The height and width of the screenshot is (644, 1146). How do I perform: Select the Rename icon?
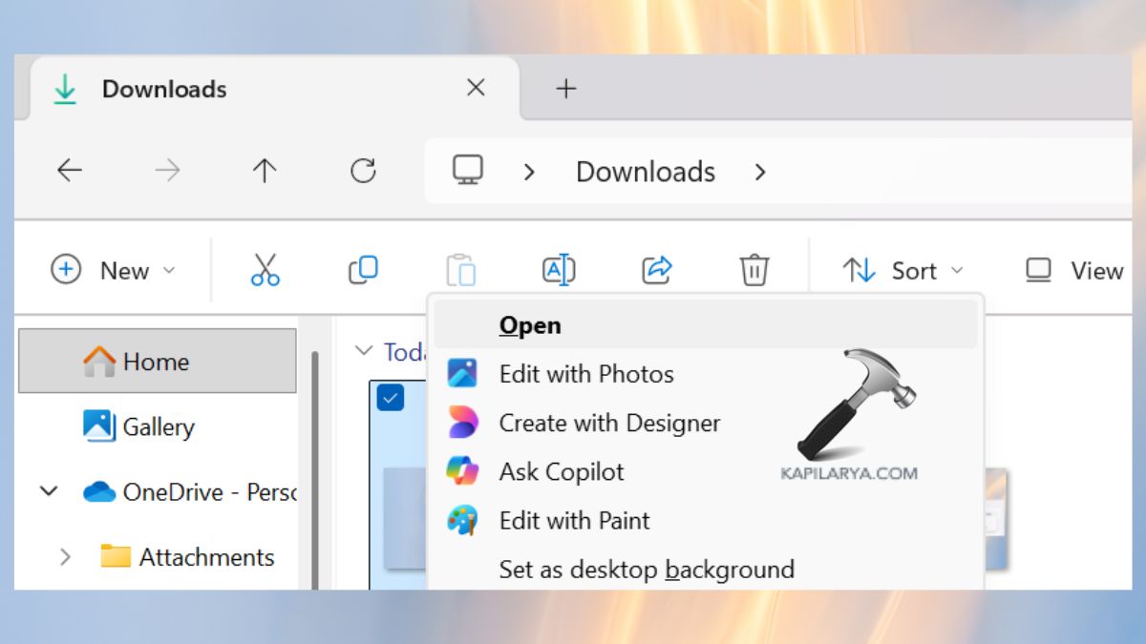coord(559,270)
